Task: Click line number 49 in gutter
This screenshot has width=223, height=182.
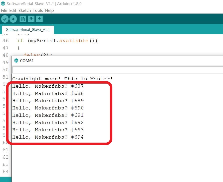Action: 6,63
